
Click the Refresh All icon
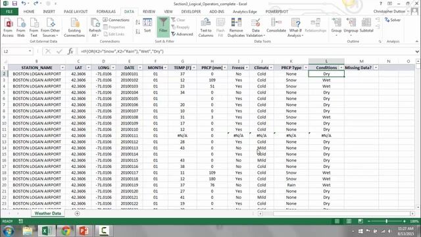[95, 28]
